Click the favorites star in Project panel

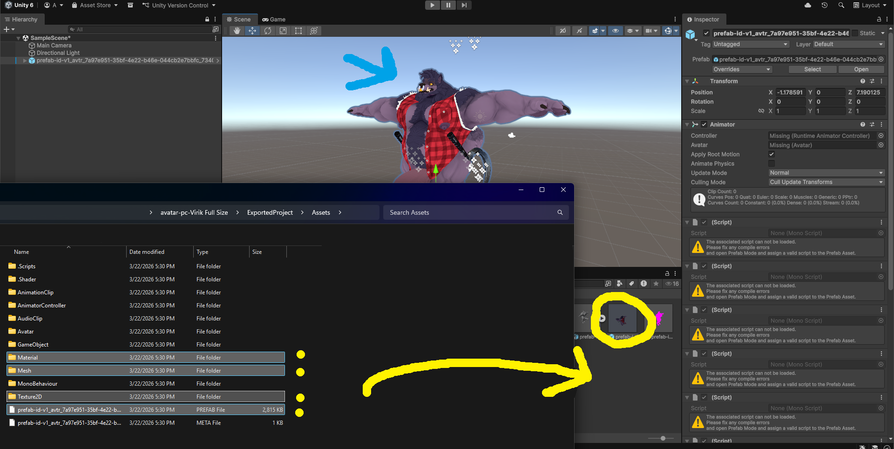(656, 284)
